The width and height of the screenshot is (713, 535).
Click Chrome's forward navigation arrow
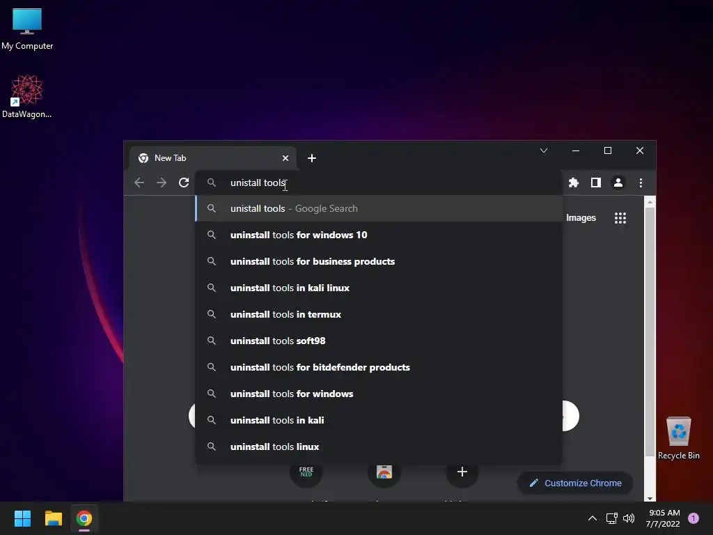(162, 183)
